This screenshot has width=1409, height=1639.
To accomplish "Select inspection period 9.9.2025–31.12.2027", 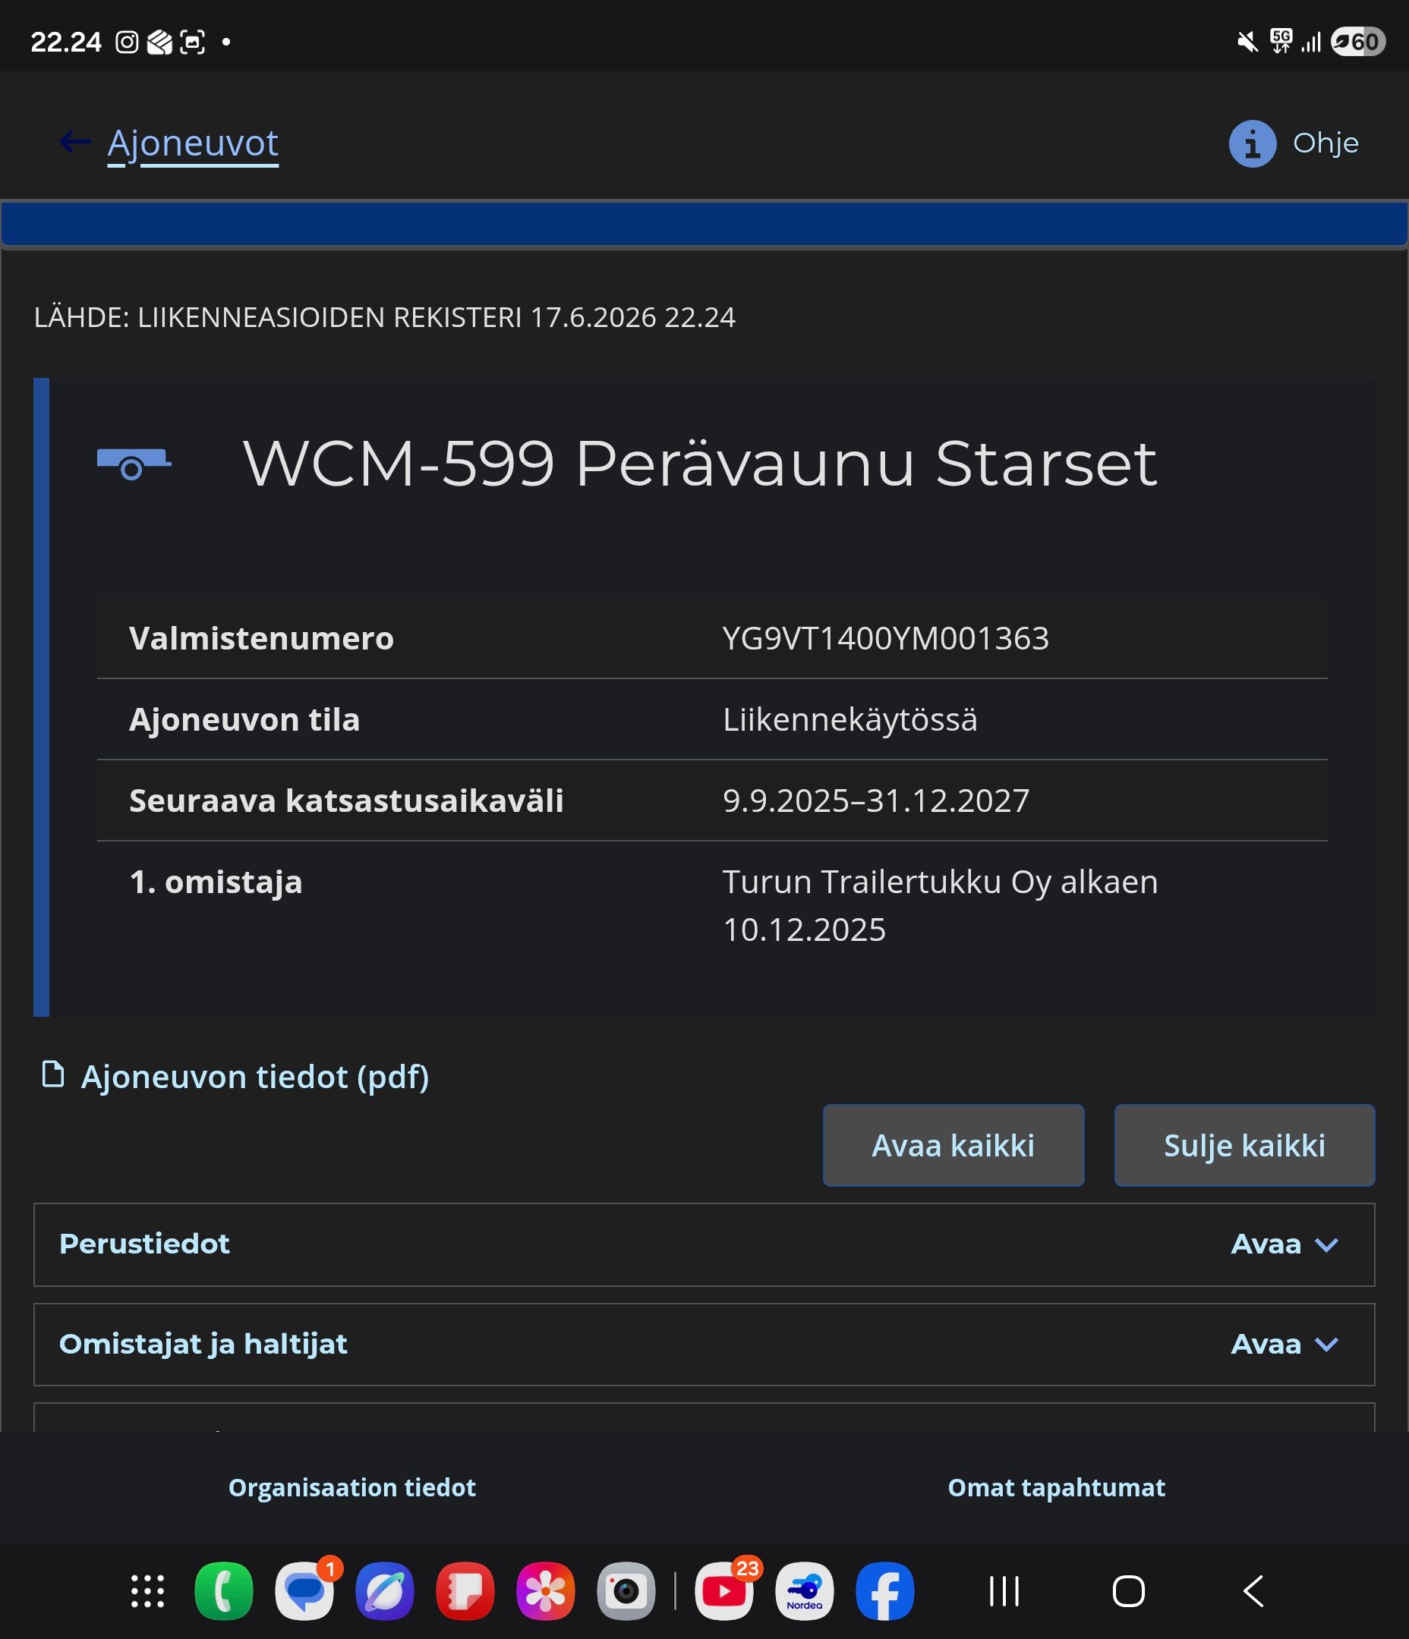I will [875, 801].
